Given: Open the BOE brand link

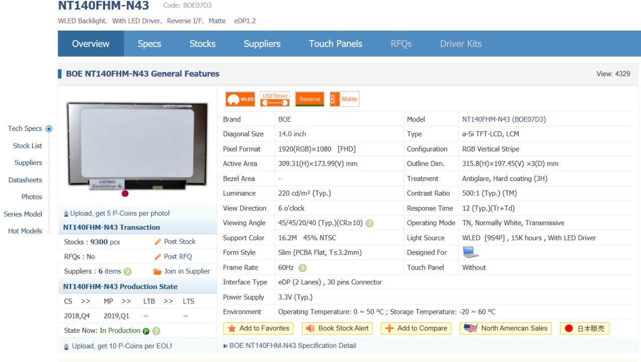Looking at the screenshot, I should click(x=284, y=119).
